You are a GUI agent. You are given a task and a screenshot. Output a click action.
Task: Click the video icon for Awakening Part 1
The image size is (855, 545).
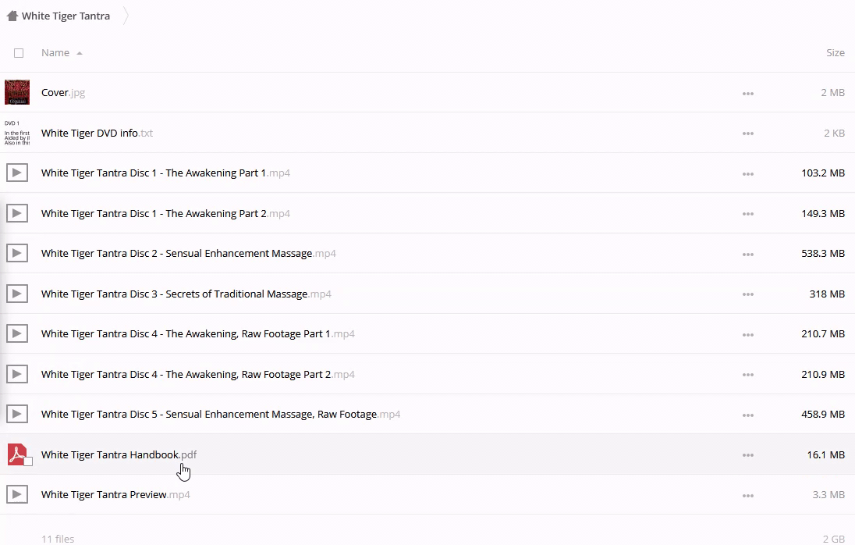pos(17,173)
